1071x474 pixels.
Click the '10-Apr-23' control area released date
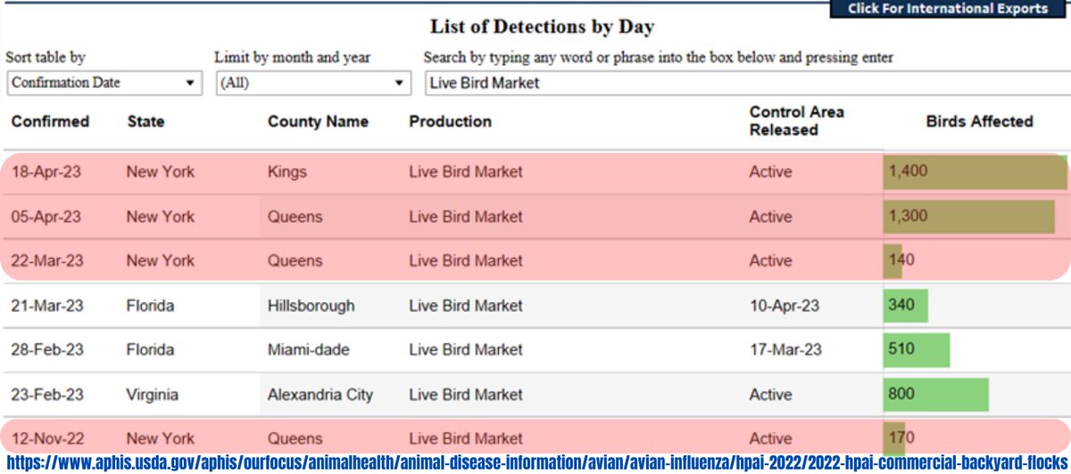click(785, 305)
